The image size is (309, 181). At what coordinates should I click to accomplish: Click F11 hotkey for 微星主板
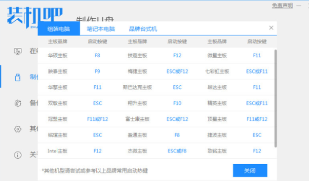point(257,56)
